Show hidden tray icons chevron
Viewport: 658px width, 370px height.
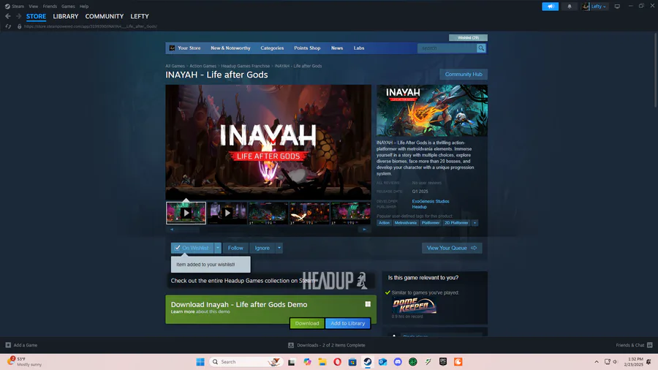point(597,362)
